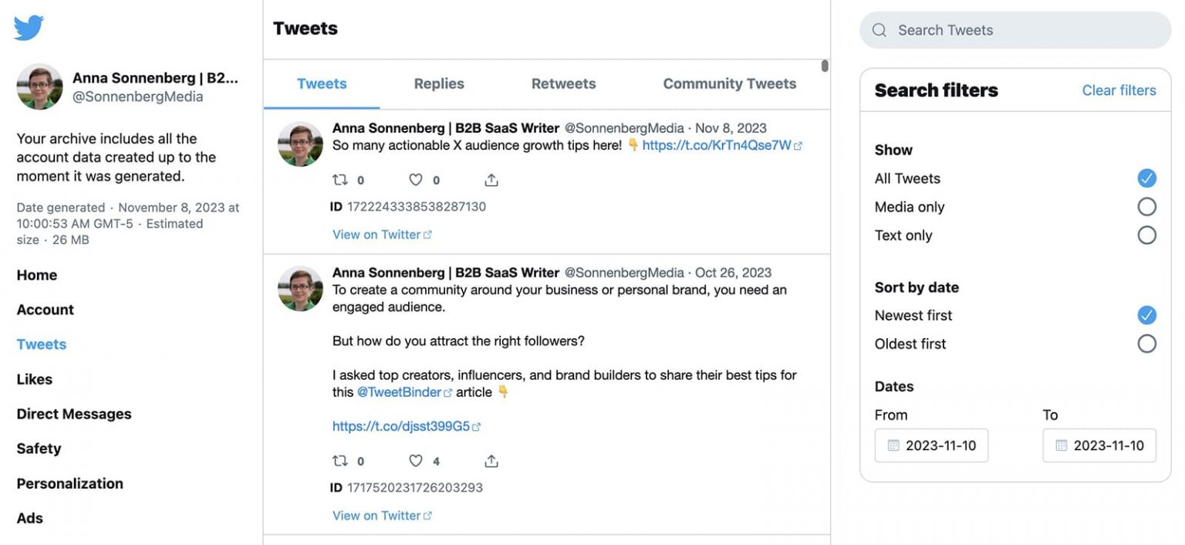
Task: Click Clear filters in Search filters panel
Action: tap(1119, 90)
